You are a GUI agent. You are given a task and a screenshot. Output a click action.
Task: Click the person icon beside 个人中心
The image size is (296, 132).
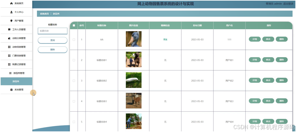click(x=11, y=12)
